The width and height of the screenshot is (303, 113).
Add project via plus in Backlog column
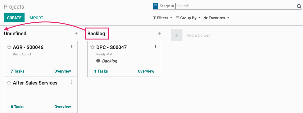159,33
